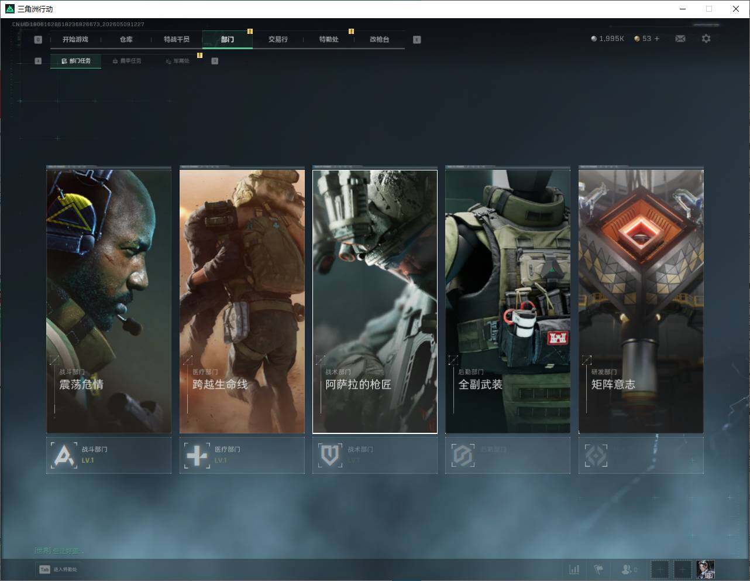Click the research department diamond emblem icon
The height and width of the screenshot is (581, 750).
pyautogui.click(x=596, y=455)
